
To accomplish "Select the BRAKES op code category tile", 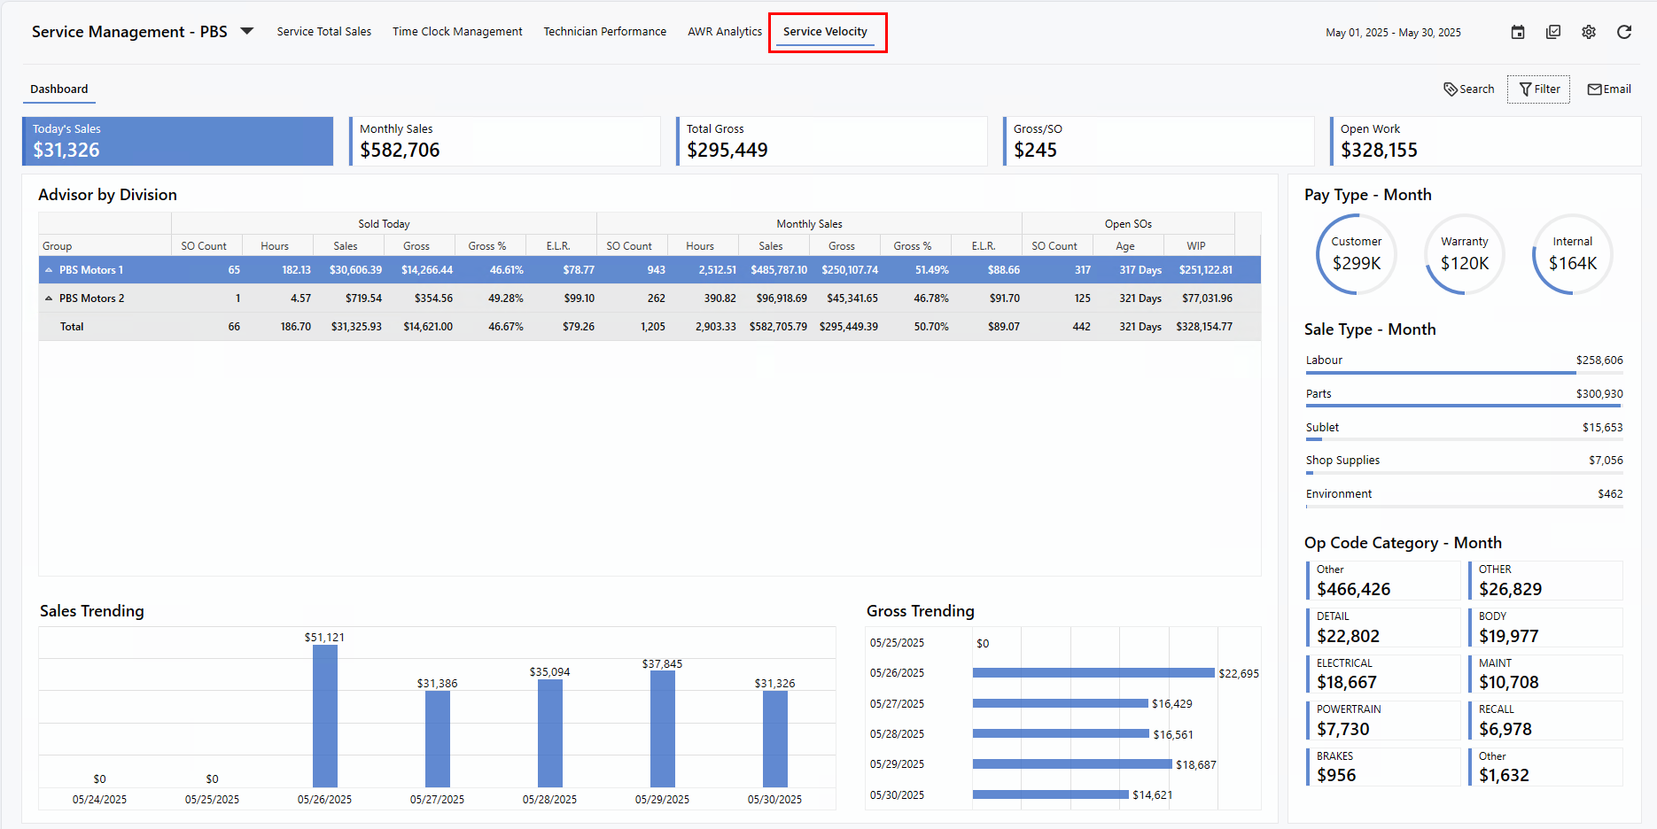I will tap(1382, 767).
